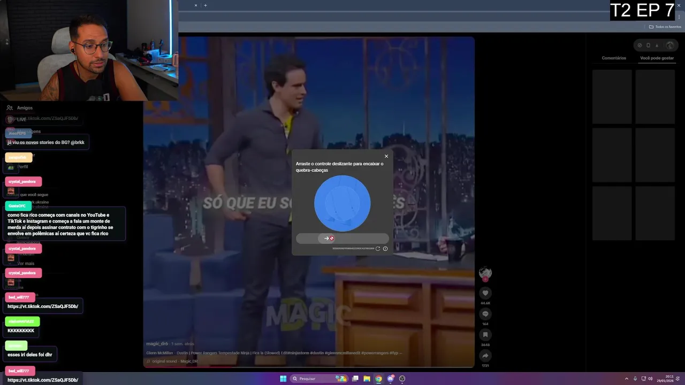Close the puzzle verification dialog

[x=386, y=156]
